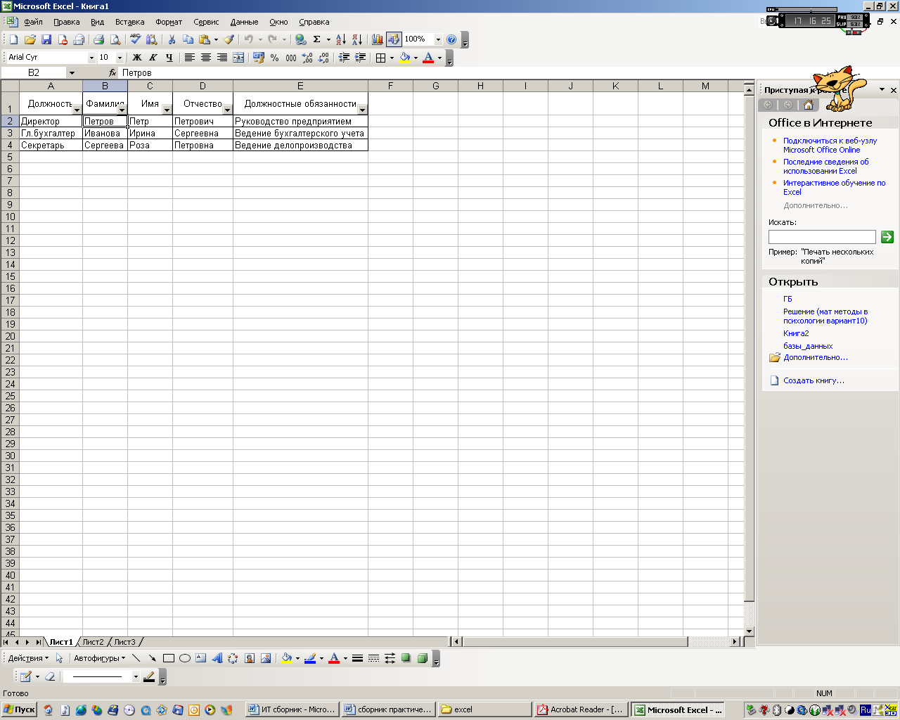Increase indent of cell contents

(361, 58)
